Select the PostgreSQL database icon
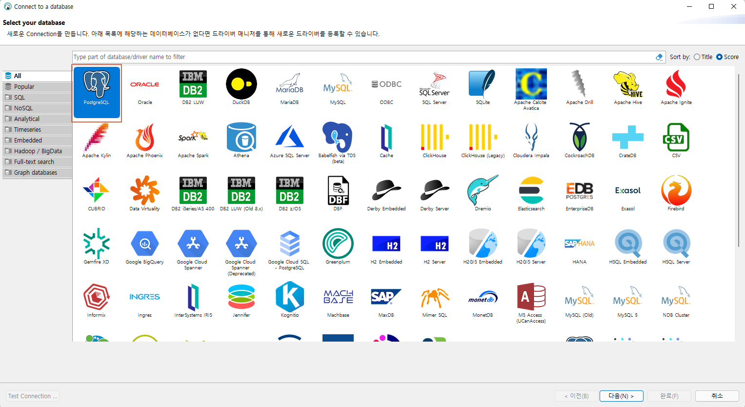The height and width of the screenshot is (407, 745). 97,92
